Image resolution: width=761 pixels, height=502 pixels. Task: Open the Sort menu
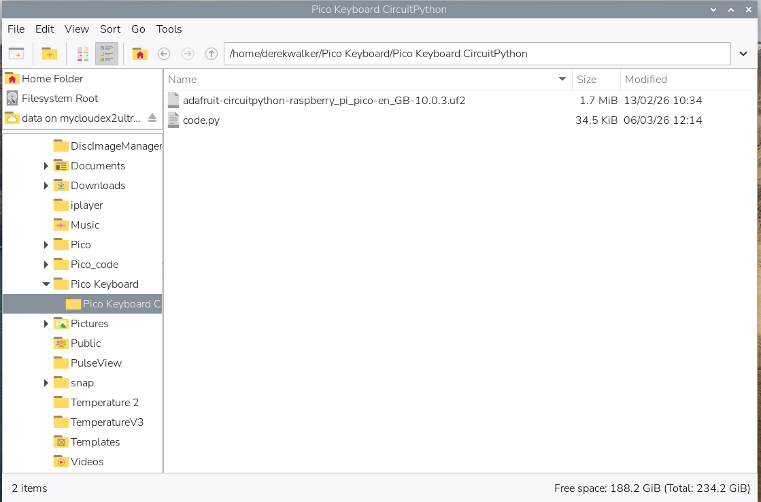click(x=110, y=29)
